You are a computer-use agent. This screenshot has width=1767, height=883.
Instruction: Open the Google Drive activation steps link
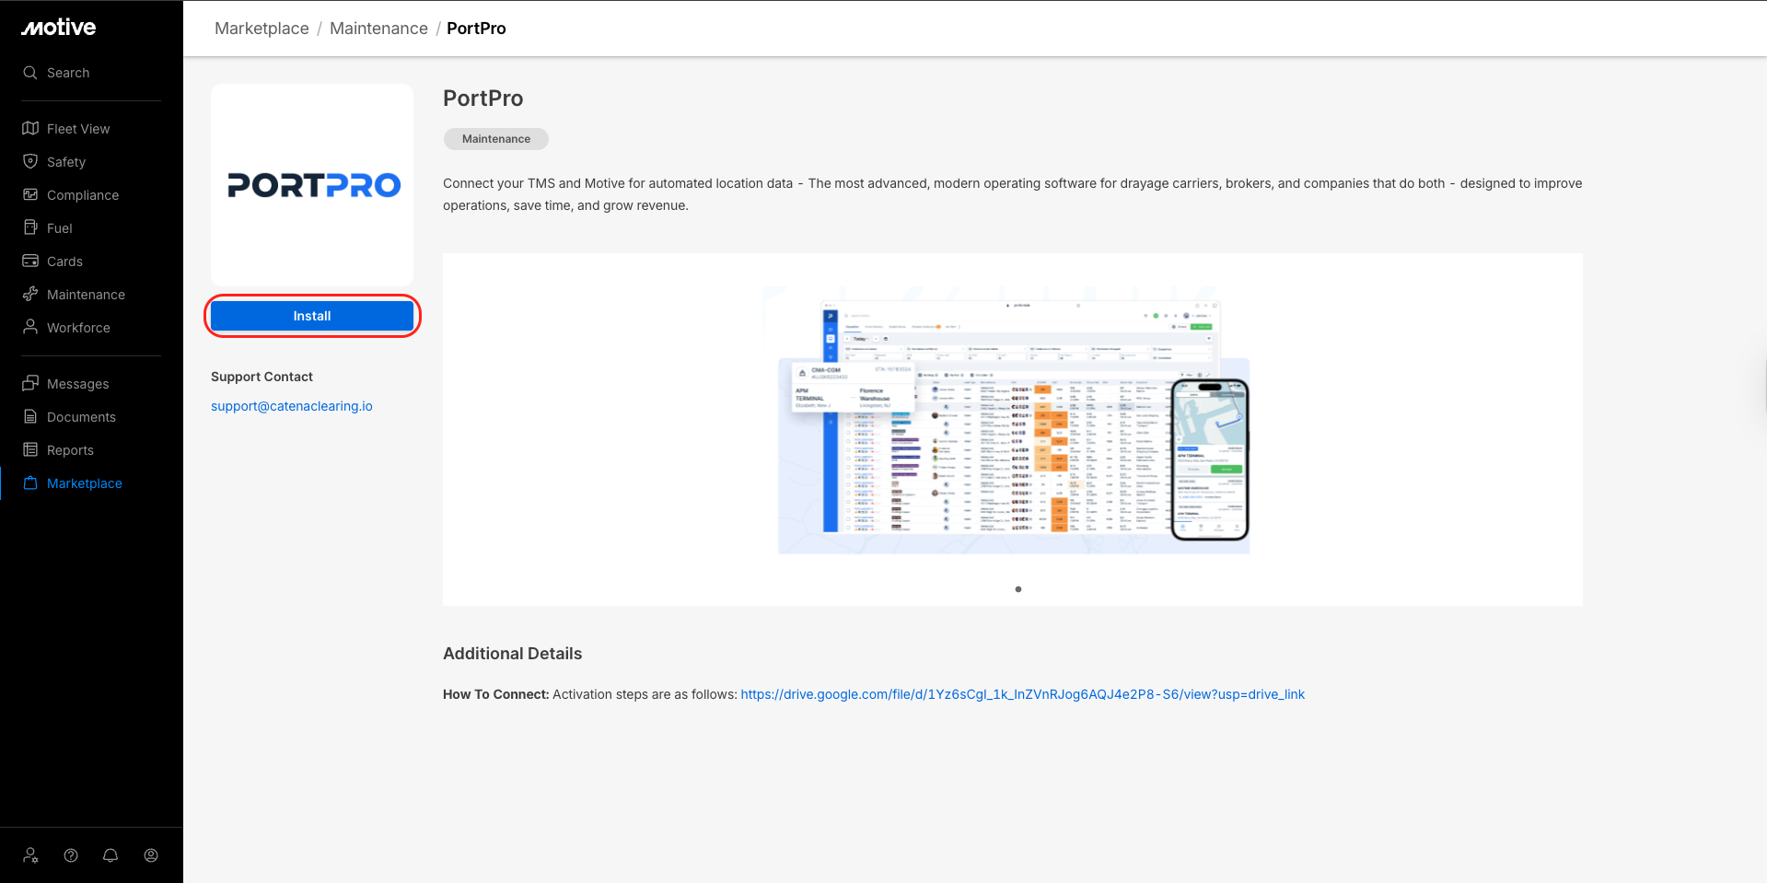tap(1022, 694)
